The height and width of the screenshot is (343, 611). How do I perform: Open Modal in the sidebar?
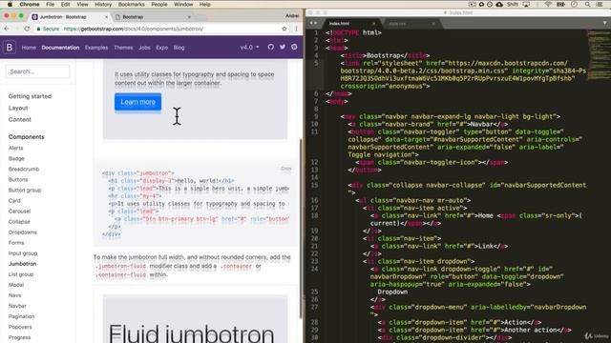click(x=16, y=285)
